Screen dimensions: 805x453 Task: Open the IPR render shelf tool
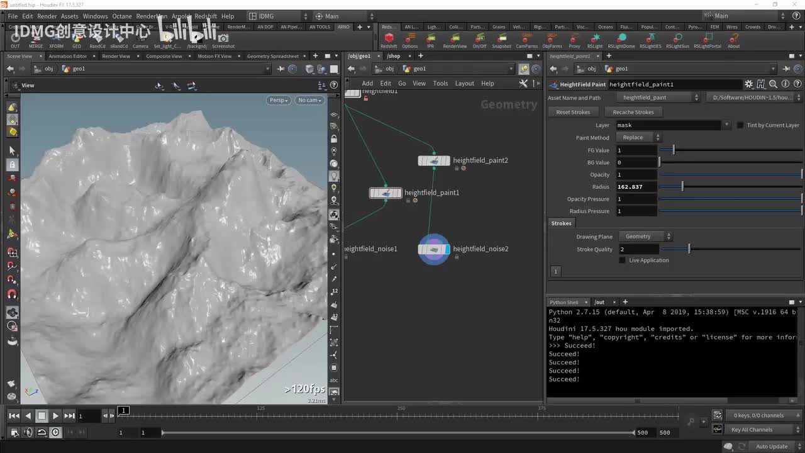tap(430, 39)
